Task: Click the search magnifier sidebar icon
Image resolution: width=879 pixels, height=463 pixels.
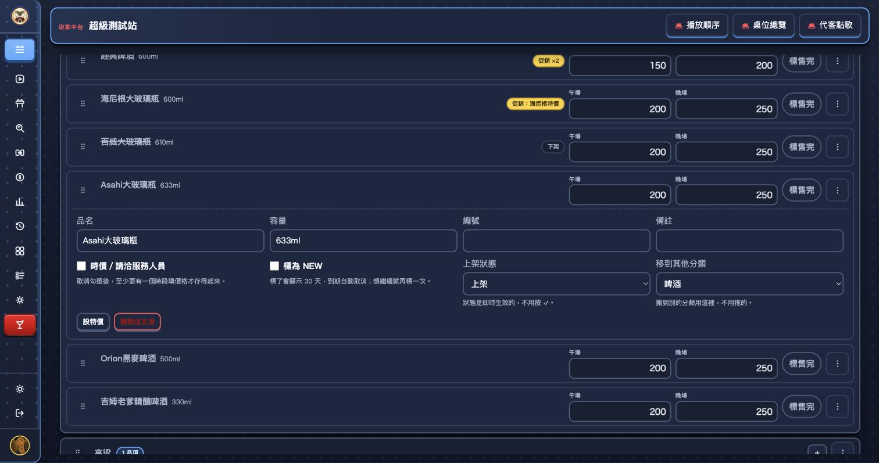Action: [x=20, y=128]
